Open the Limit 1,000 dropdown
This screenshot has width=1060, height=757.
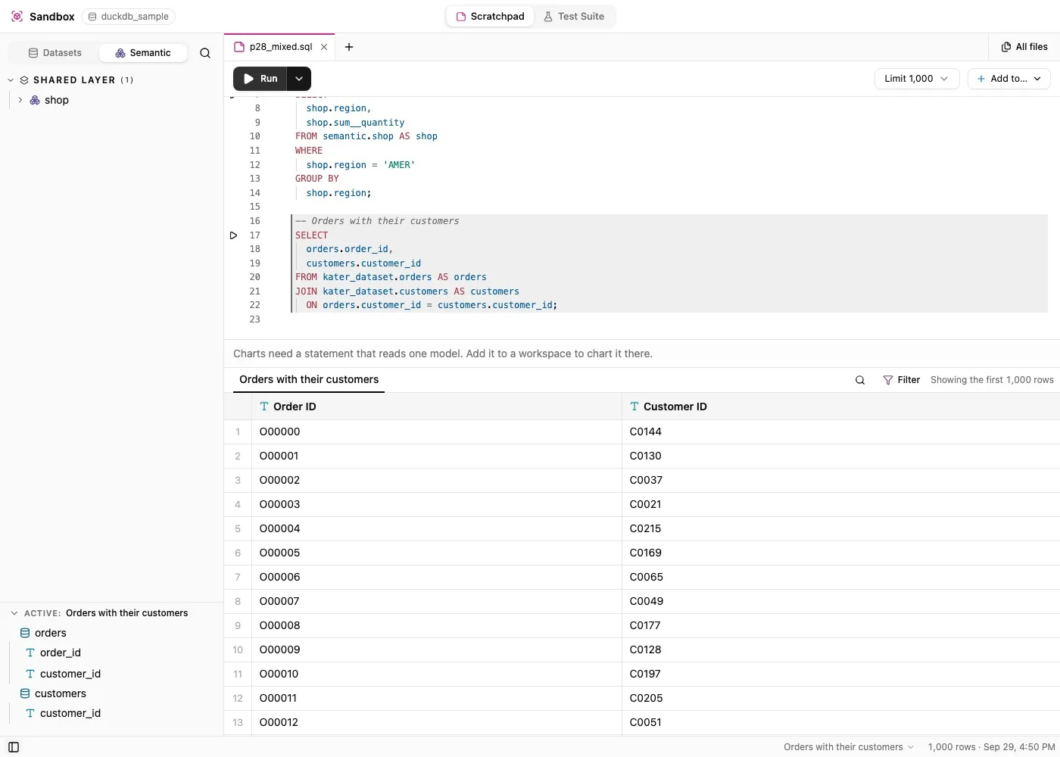tap(917, 79)
